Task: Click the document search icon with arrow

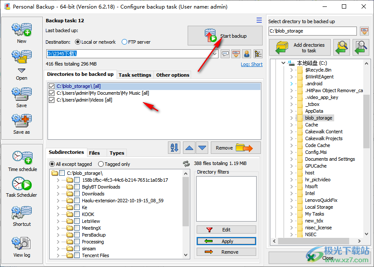Action: [x=361, y=48]
